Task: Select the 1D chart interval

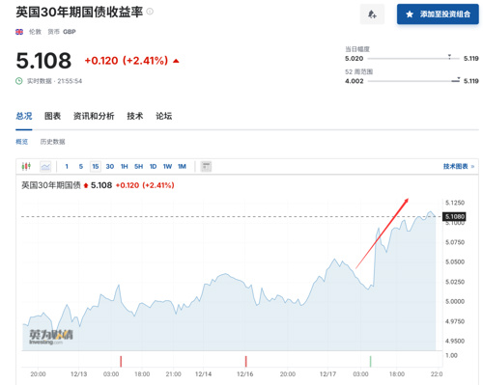Action: [153, 166]
